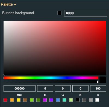Choose the white preset swatch
Viewport: 109px width, 107px height.
[x=97, y=100]
